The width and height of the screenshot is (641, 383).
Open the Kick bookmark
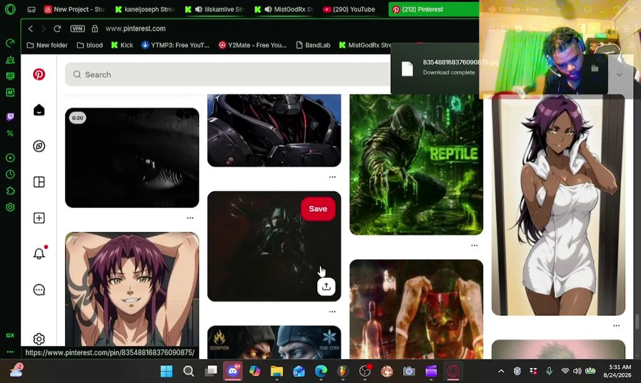coord(122,45)
